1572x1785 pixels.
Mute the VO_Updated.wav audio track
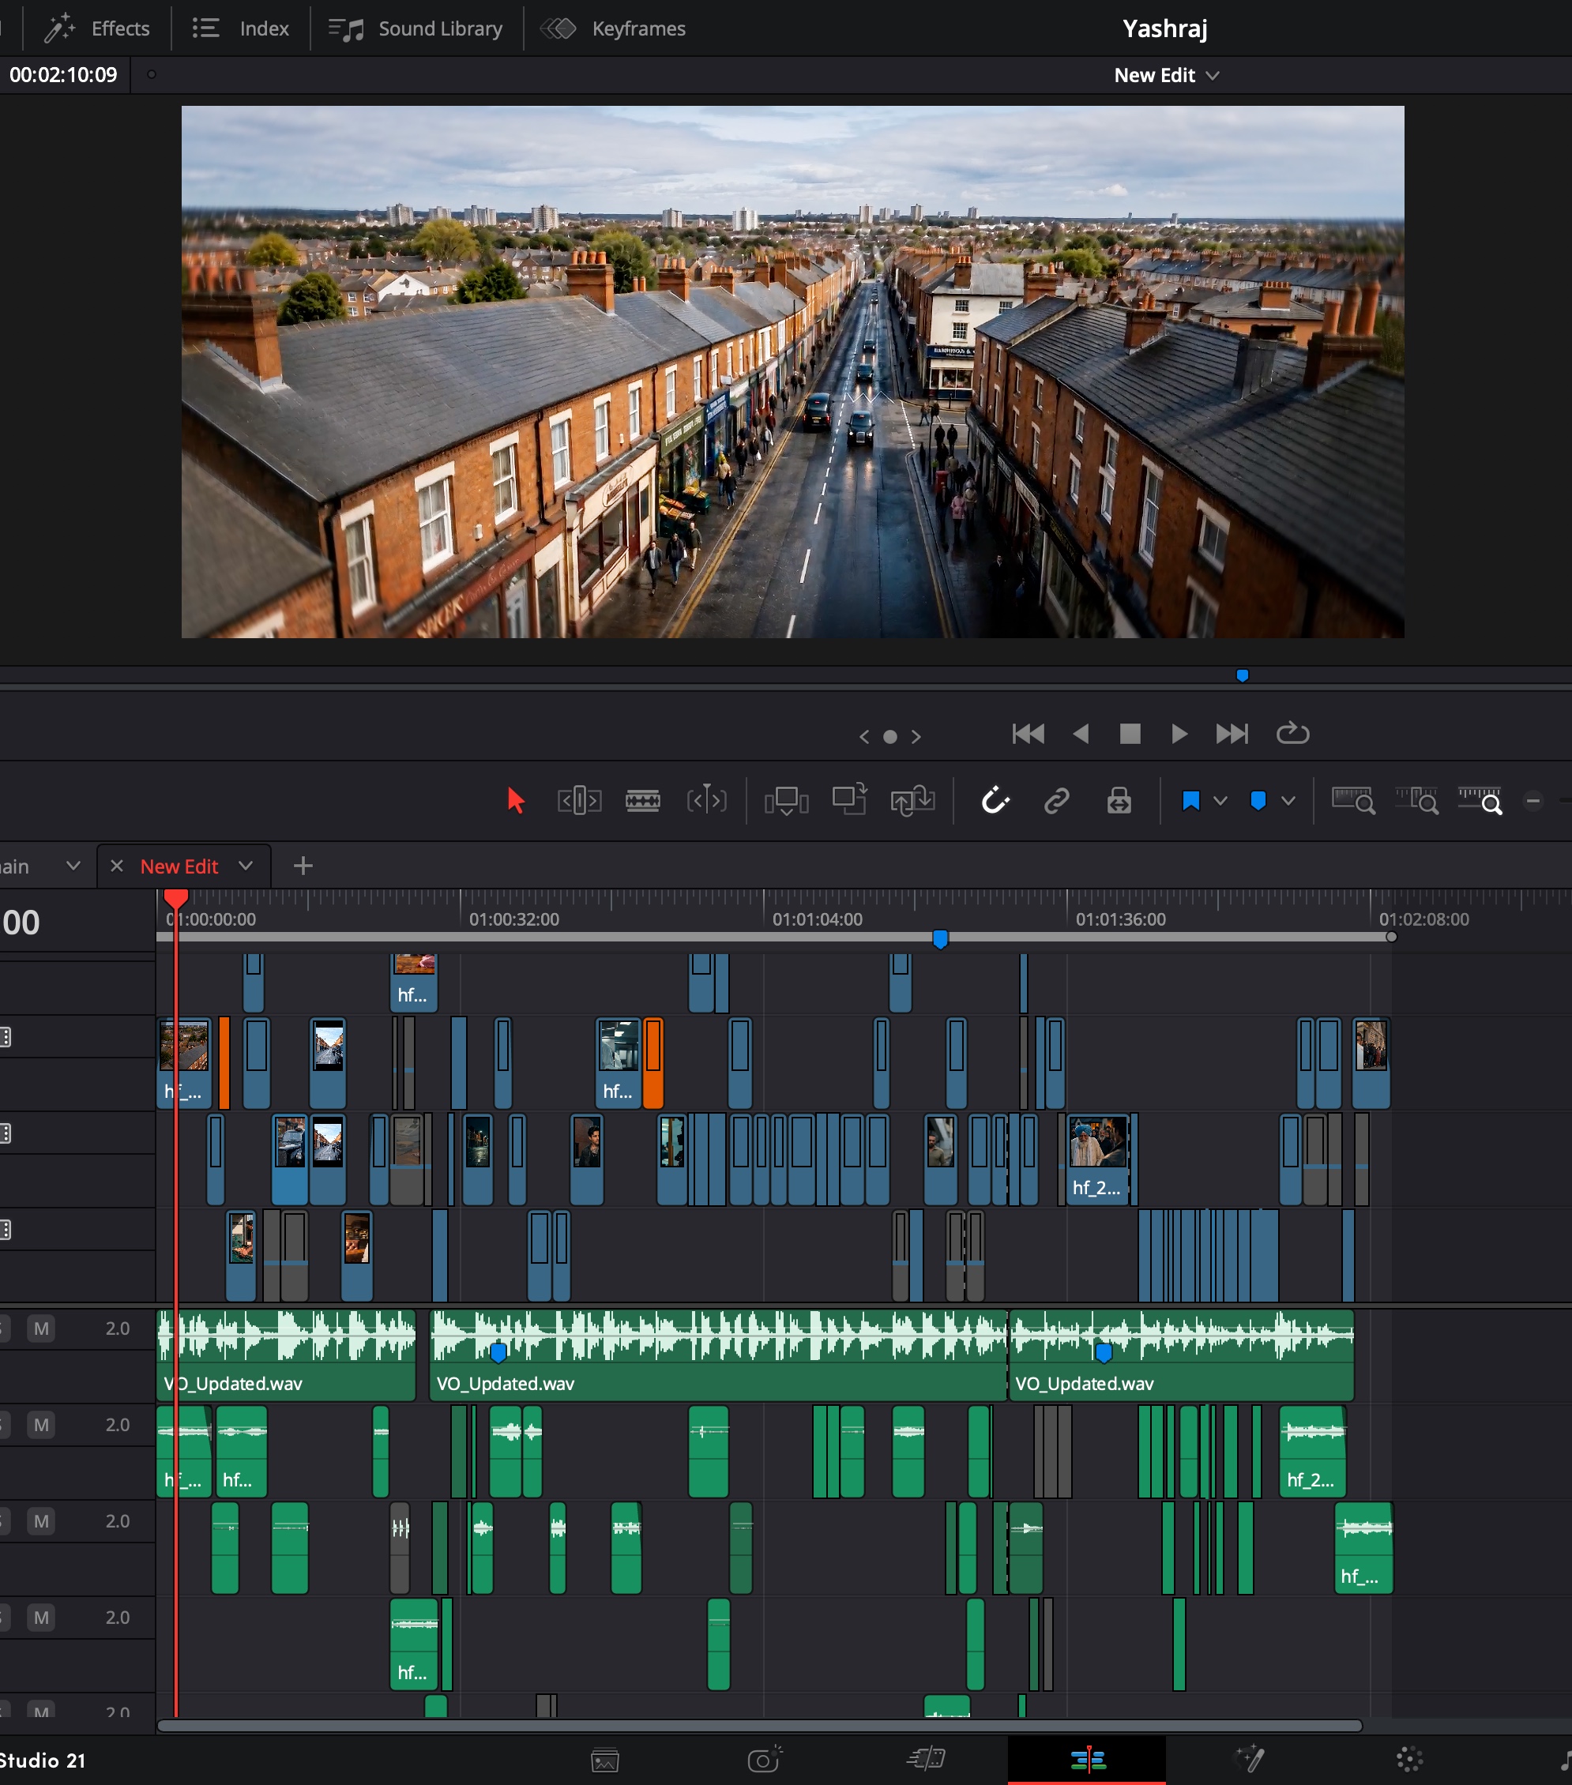pyautogui.click(x=41, y=1328)
